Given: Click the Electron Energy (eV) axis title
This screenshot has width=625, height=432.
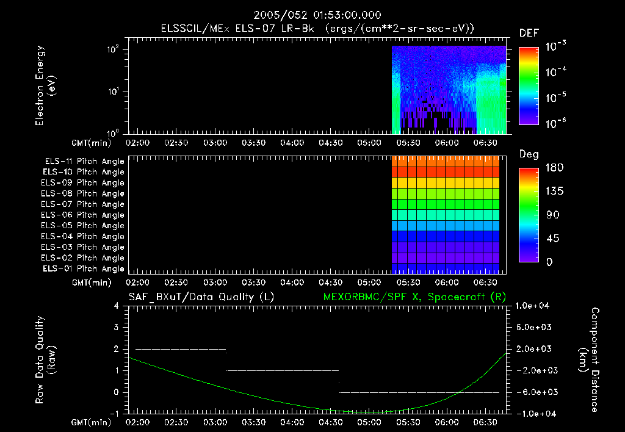Looking at the screenshot, I should (x=45, y=85).
